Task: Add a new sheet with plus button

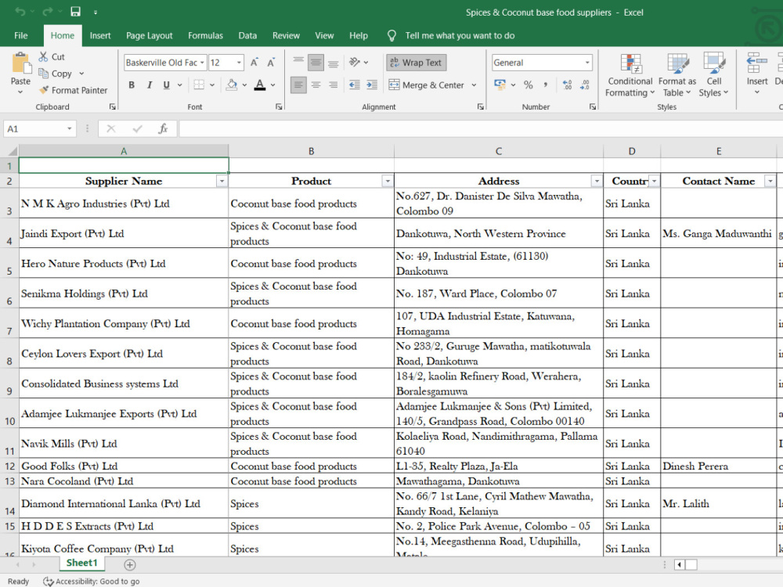Action: [x=130, y=564]
